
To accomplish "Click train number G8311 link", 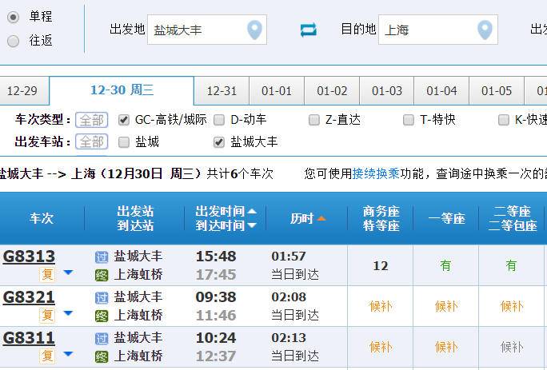I will click(29, 338).
